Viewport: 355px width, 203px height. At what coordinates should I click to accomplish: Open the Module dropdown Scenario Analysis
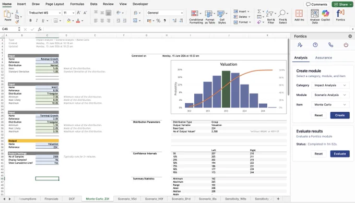tap(330, 95)
